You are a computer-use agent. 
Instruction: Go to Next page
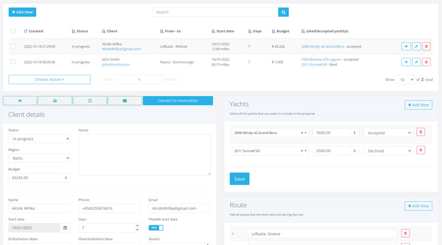coord(171,80)
